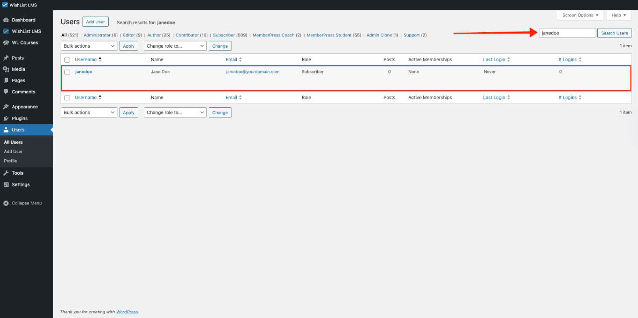Click the Dashboard icon in sidebar
This screenshot has height=318, width=638.
pyautogui.click(x=6, y=20)
